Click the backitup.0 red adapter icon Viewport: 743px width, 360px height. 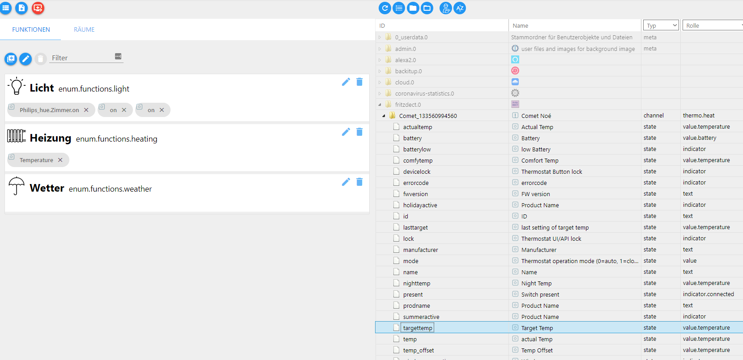(x=515, y=71)
